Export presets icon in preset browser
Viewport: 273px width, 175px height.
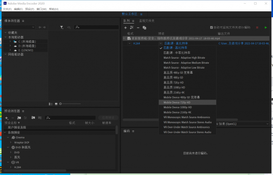(x=40, y=118)
